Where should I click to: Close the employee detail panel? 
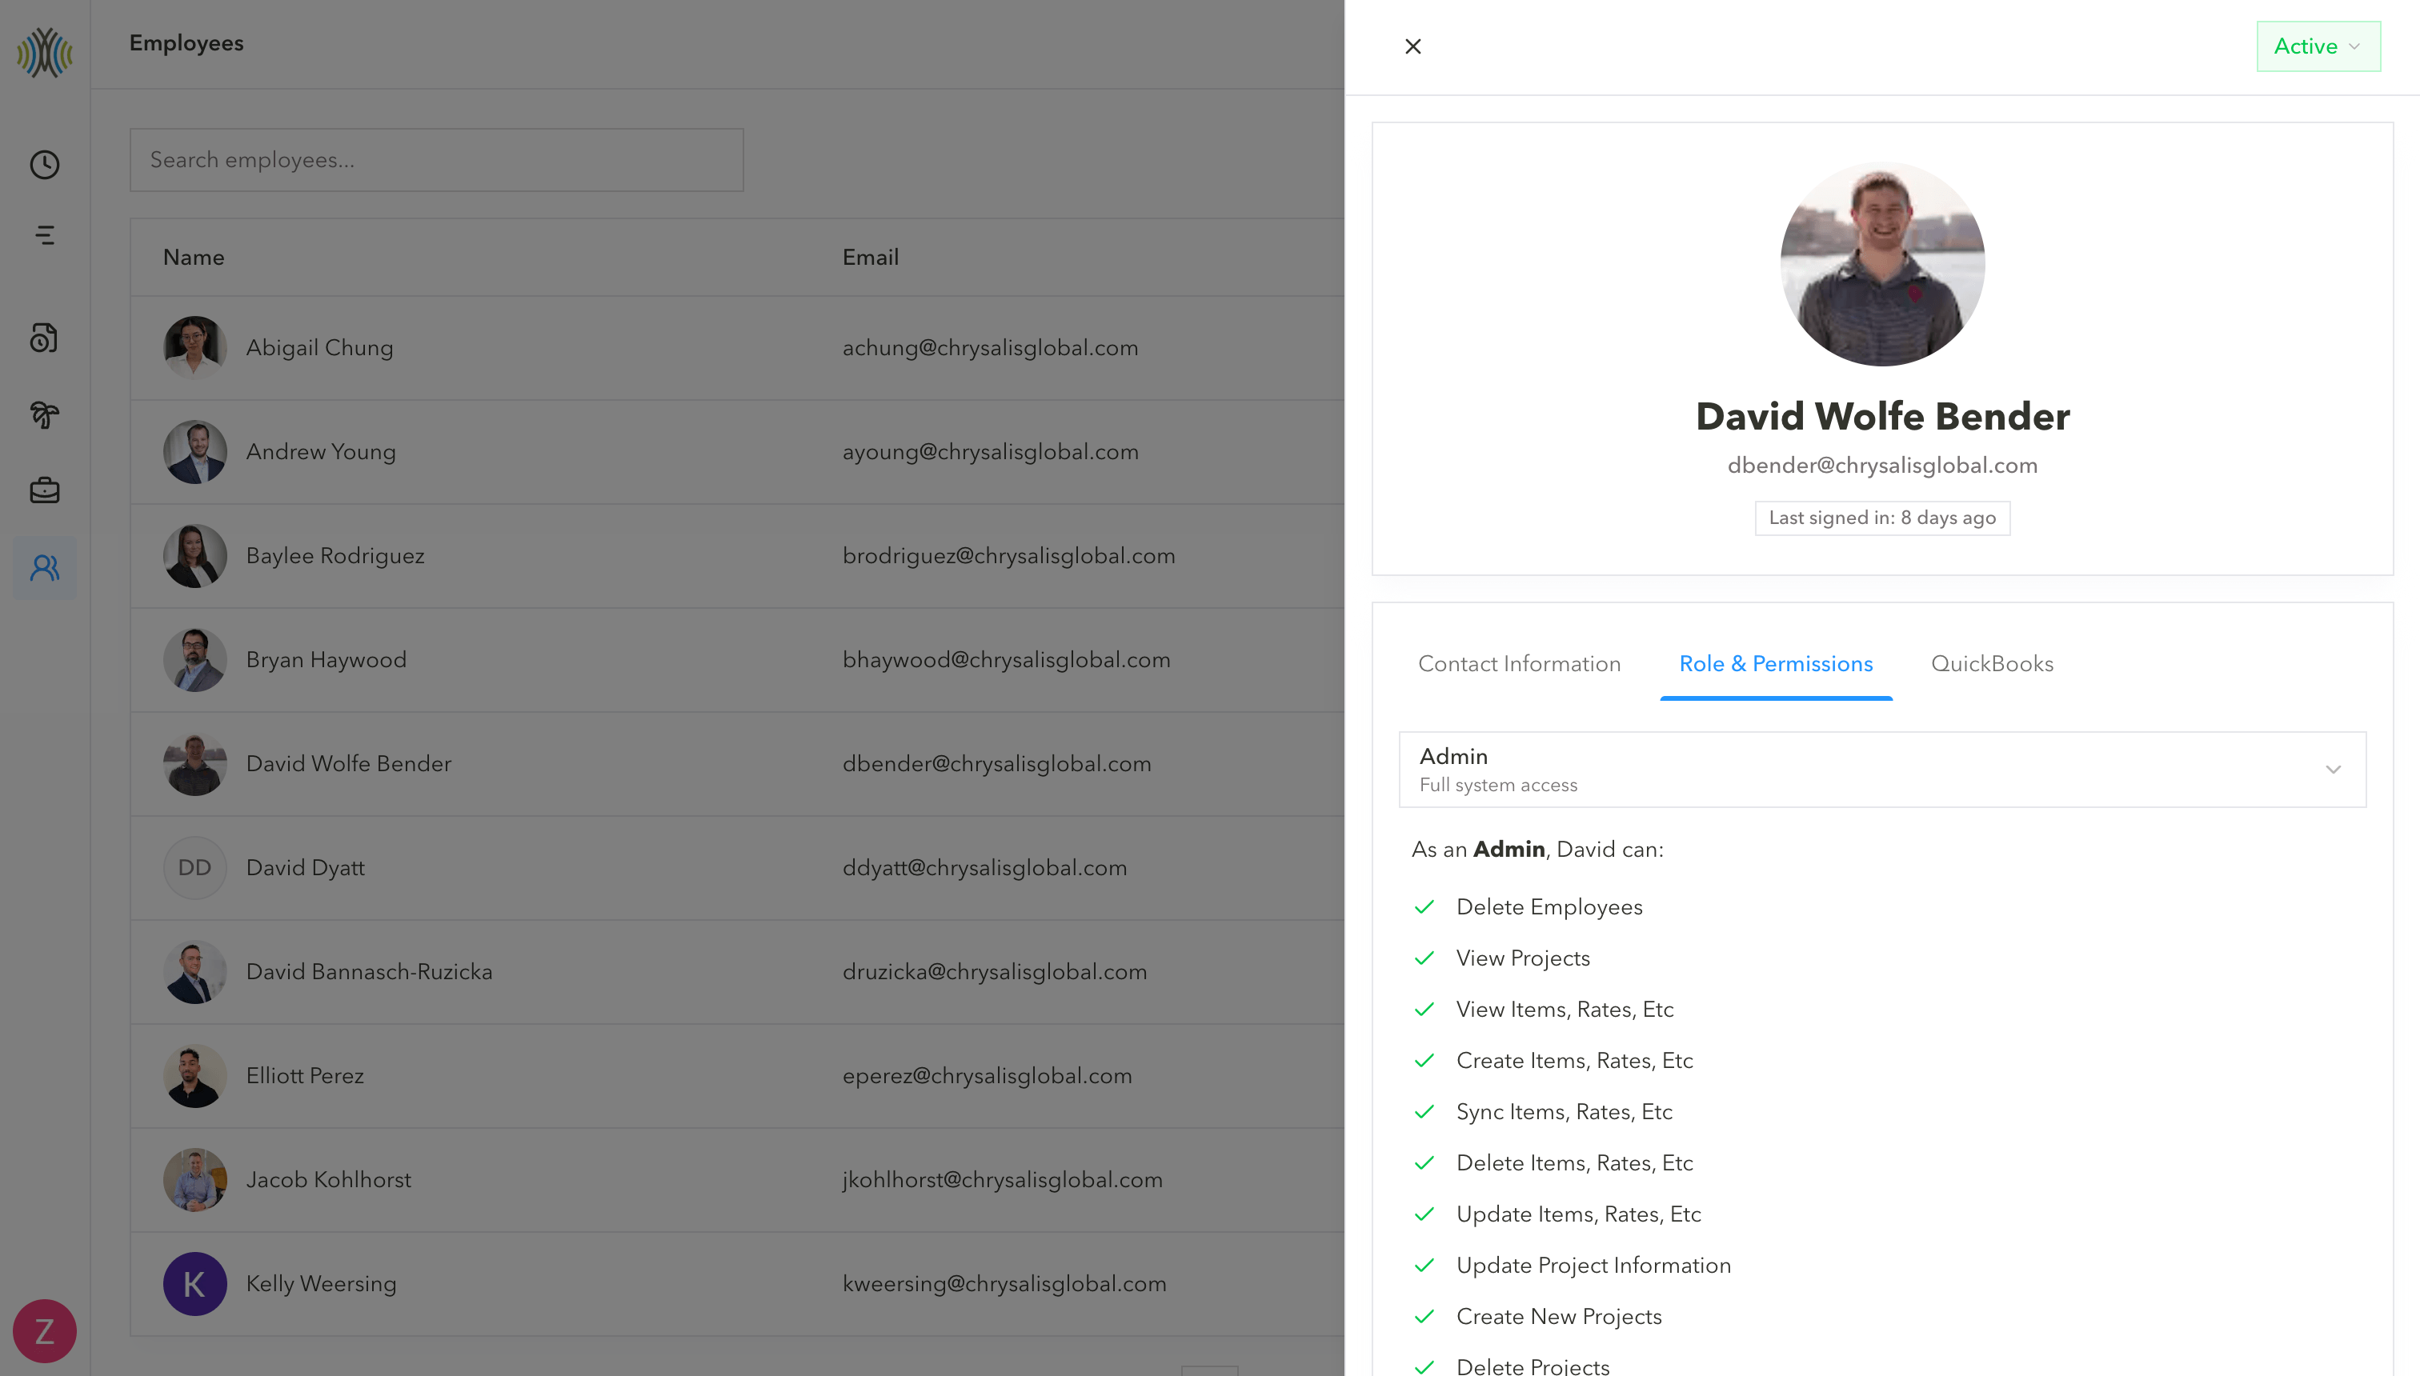click(1412, 46)
